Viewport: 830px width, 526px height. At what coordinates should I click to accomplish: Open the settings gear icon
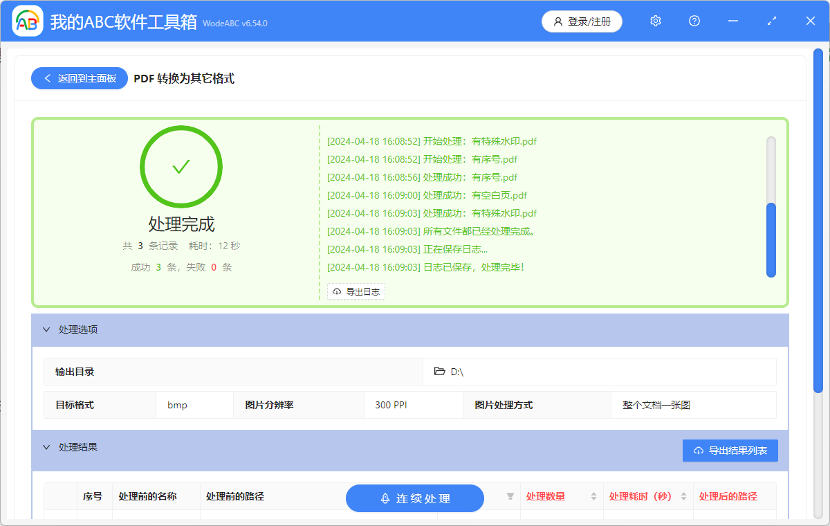click(655, 21)
